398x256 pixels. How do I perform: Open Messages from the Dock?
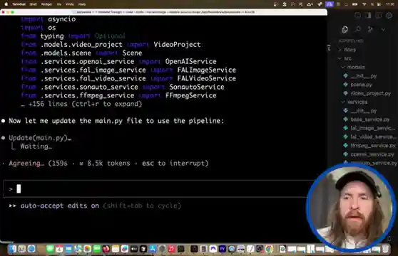pos(50,249)
